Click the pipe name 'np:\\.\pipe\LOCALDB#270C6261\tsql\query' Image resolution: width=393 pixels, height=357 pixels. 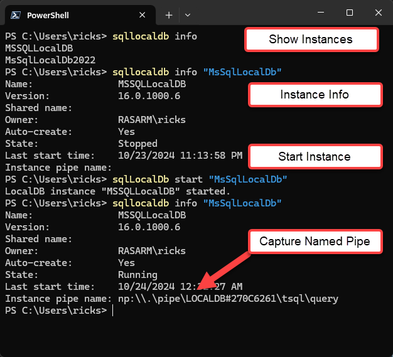coord(228,299)
